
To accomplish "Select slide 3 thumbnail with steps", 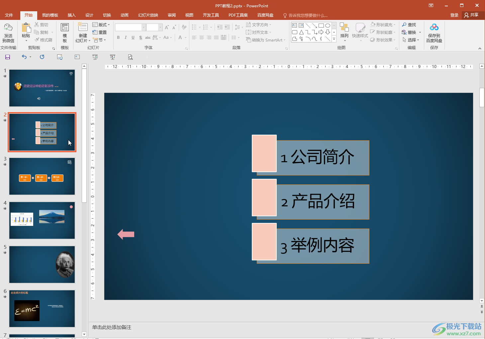I will [x=42, y=176].
